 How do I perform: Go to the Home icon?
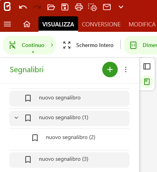(27, 24)
